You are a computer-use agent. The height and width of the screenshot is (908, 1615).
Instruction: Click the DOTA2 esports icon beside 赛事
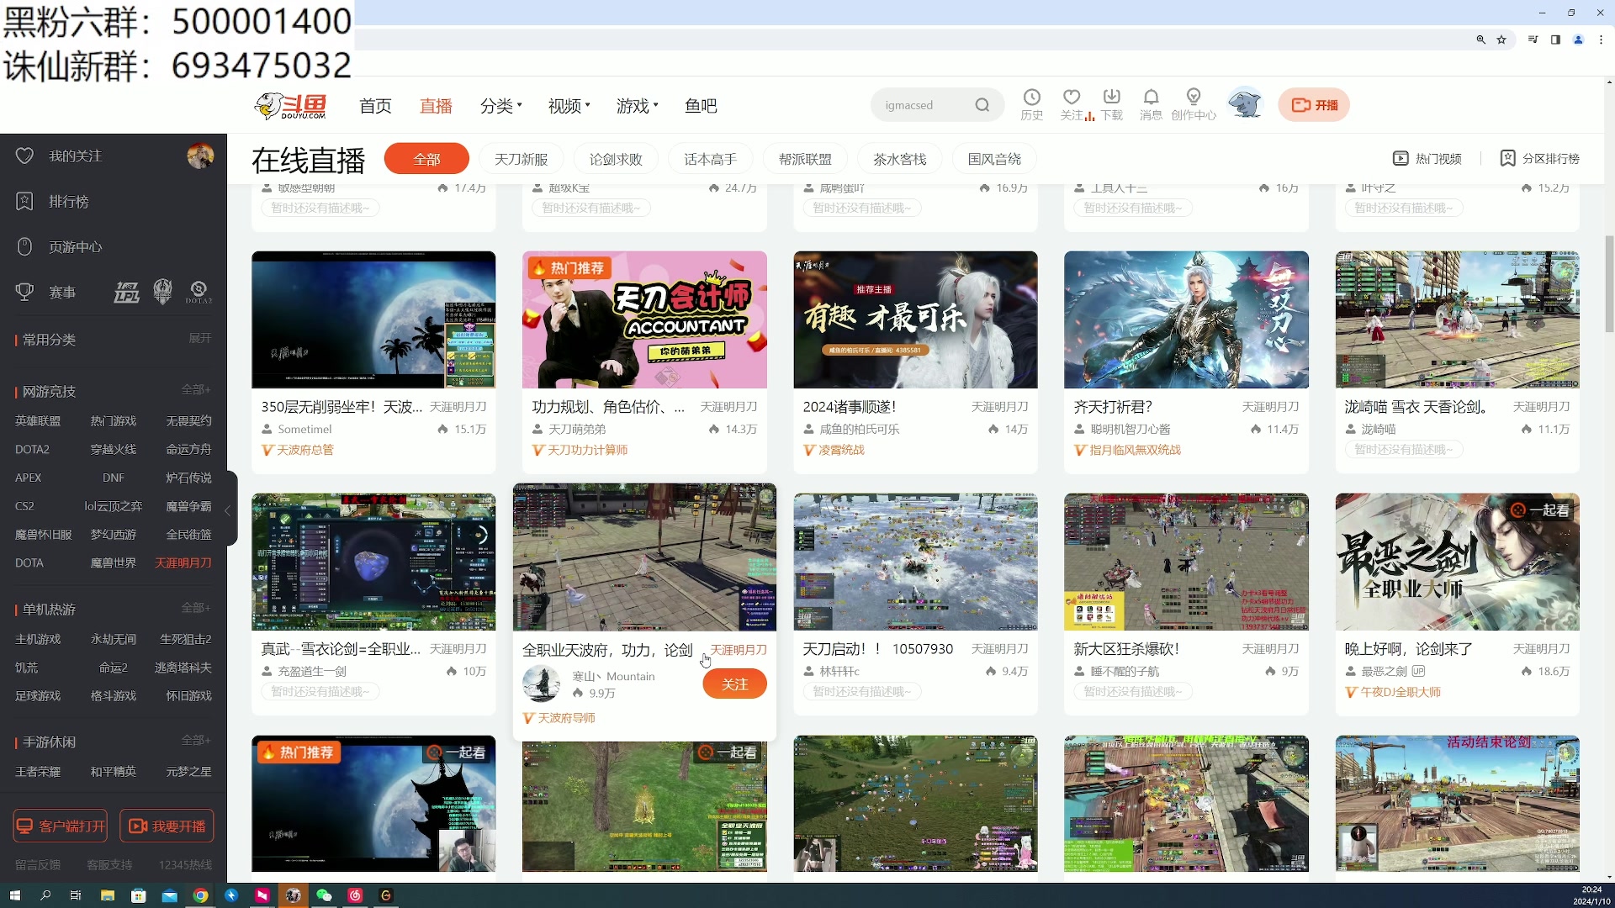pos(199,292)
